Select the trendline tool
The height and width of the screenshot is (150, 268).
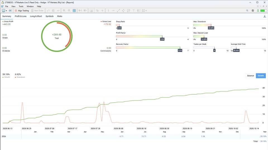[118, 11]
